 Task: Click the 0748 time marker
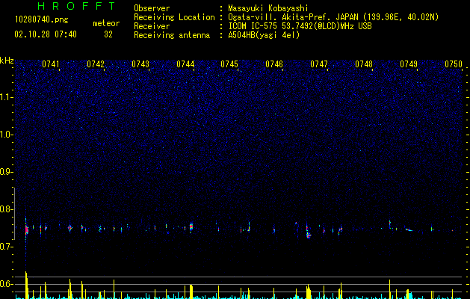[364, 64]
